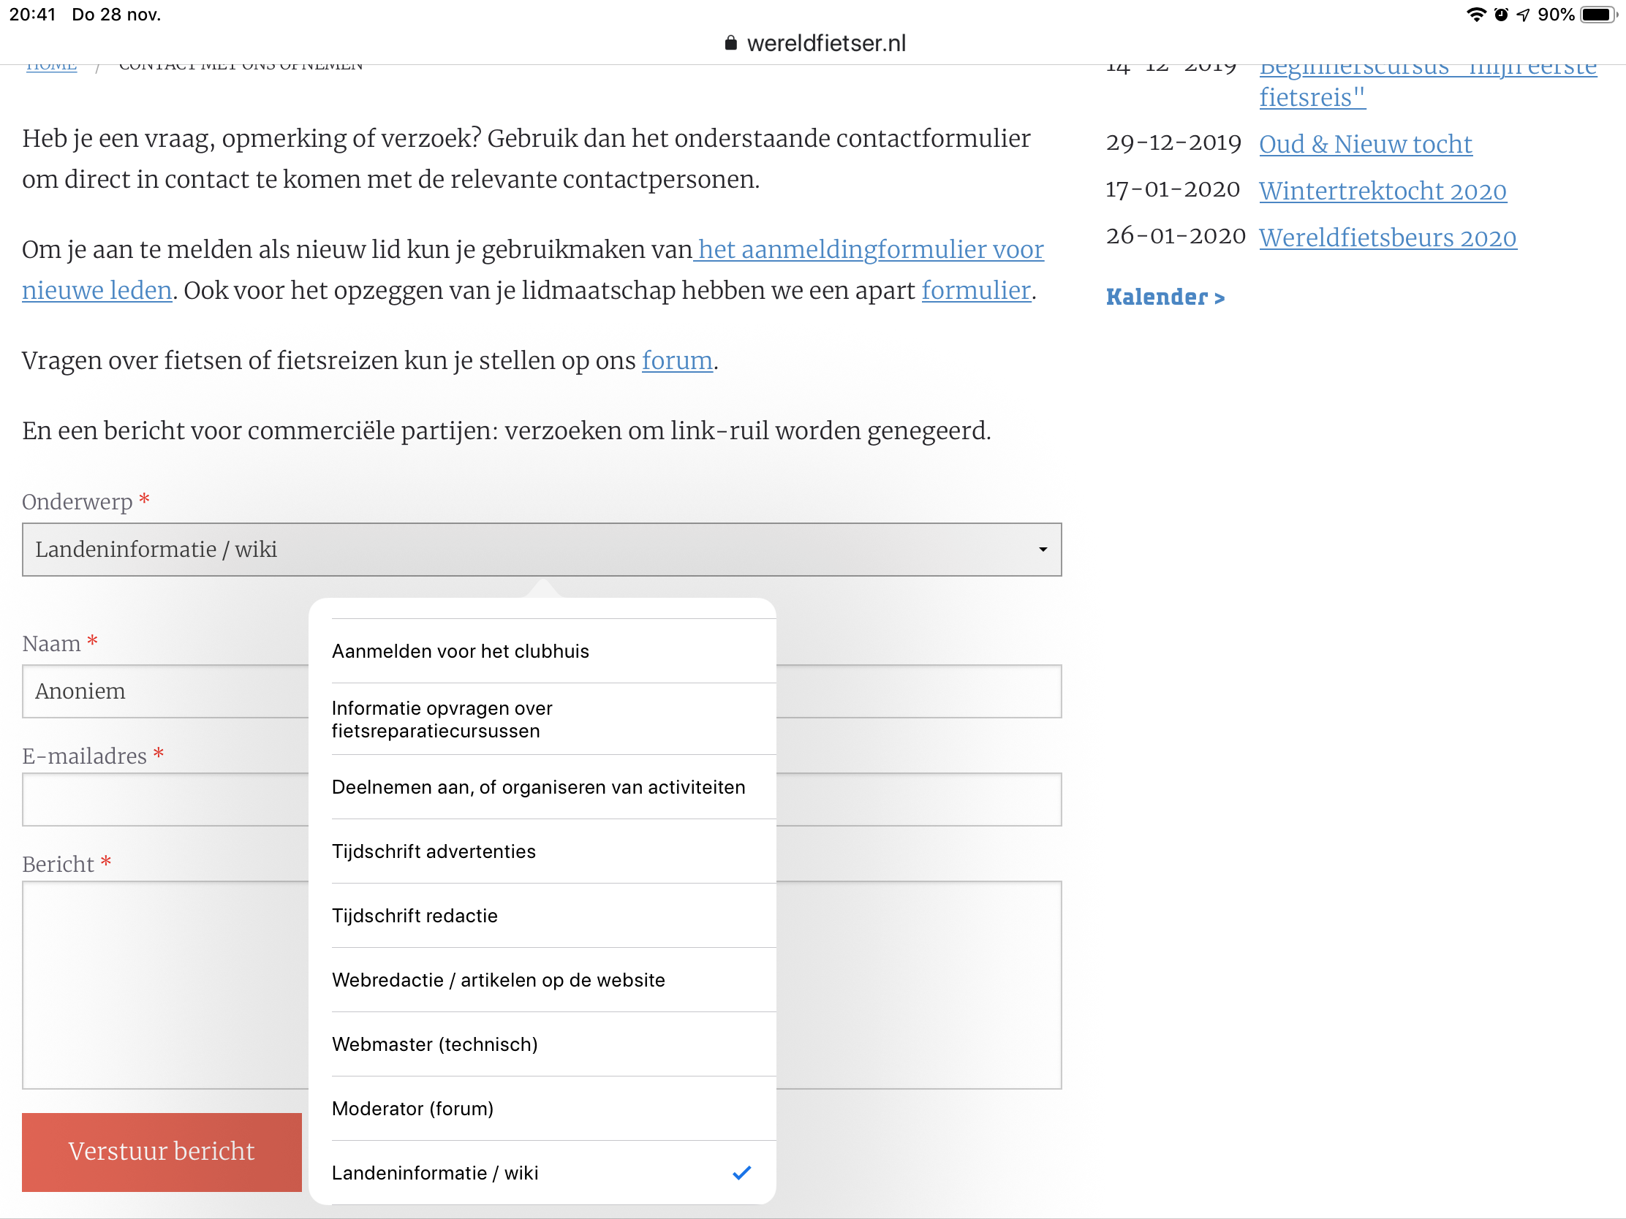Tap the wereldfietser.nl address bar
1626x1219 pixels.
825,43
